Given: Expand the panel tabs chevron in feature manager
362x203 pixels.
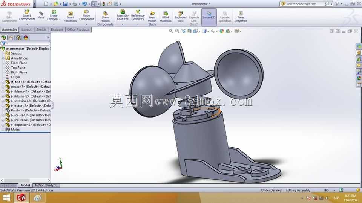Looking at the screenshot, I should pyautogui.click(x=48, y=37).
